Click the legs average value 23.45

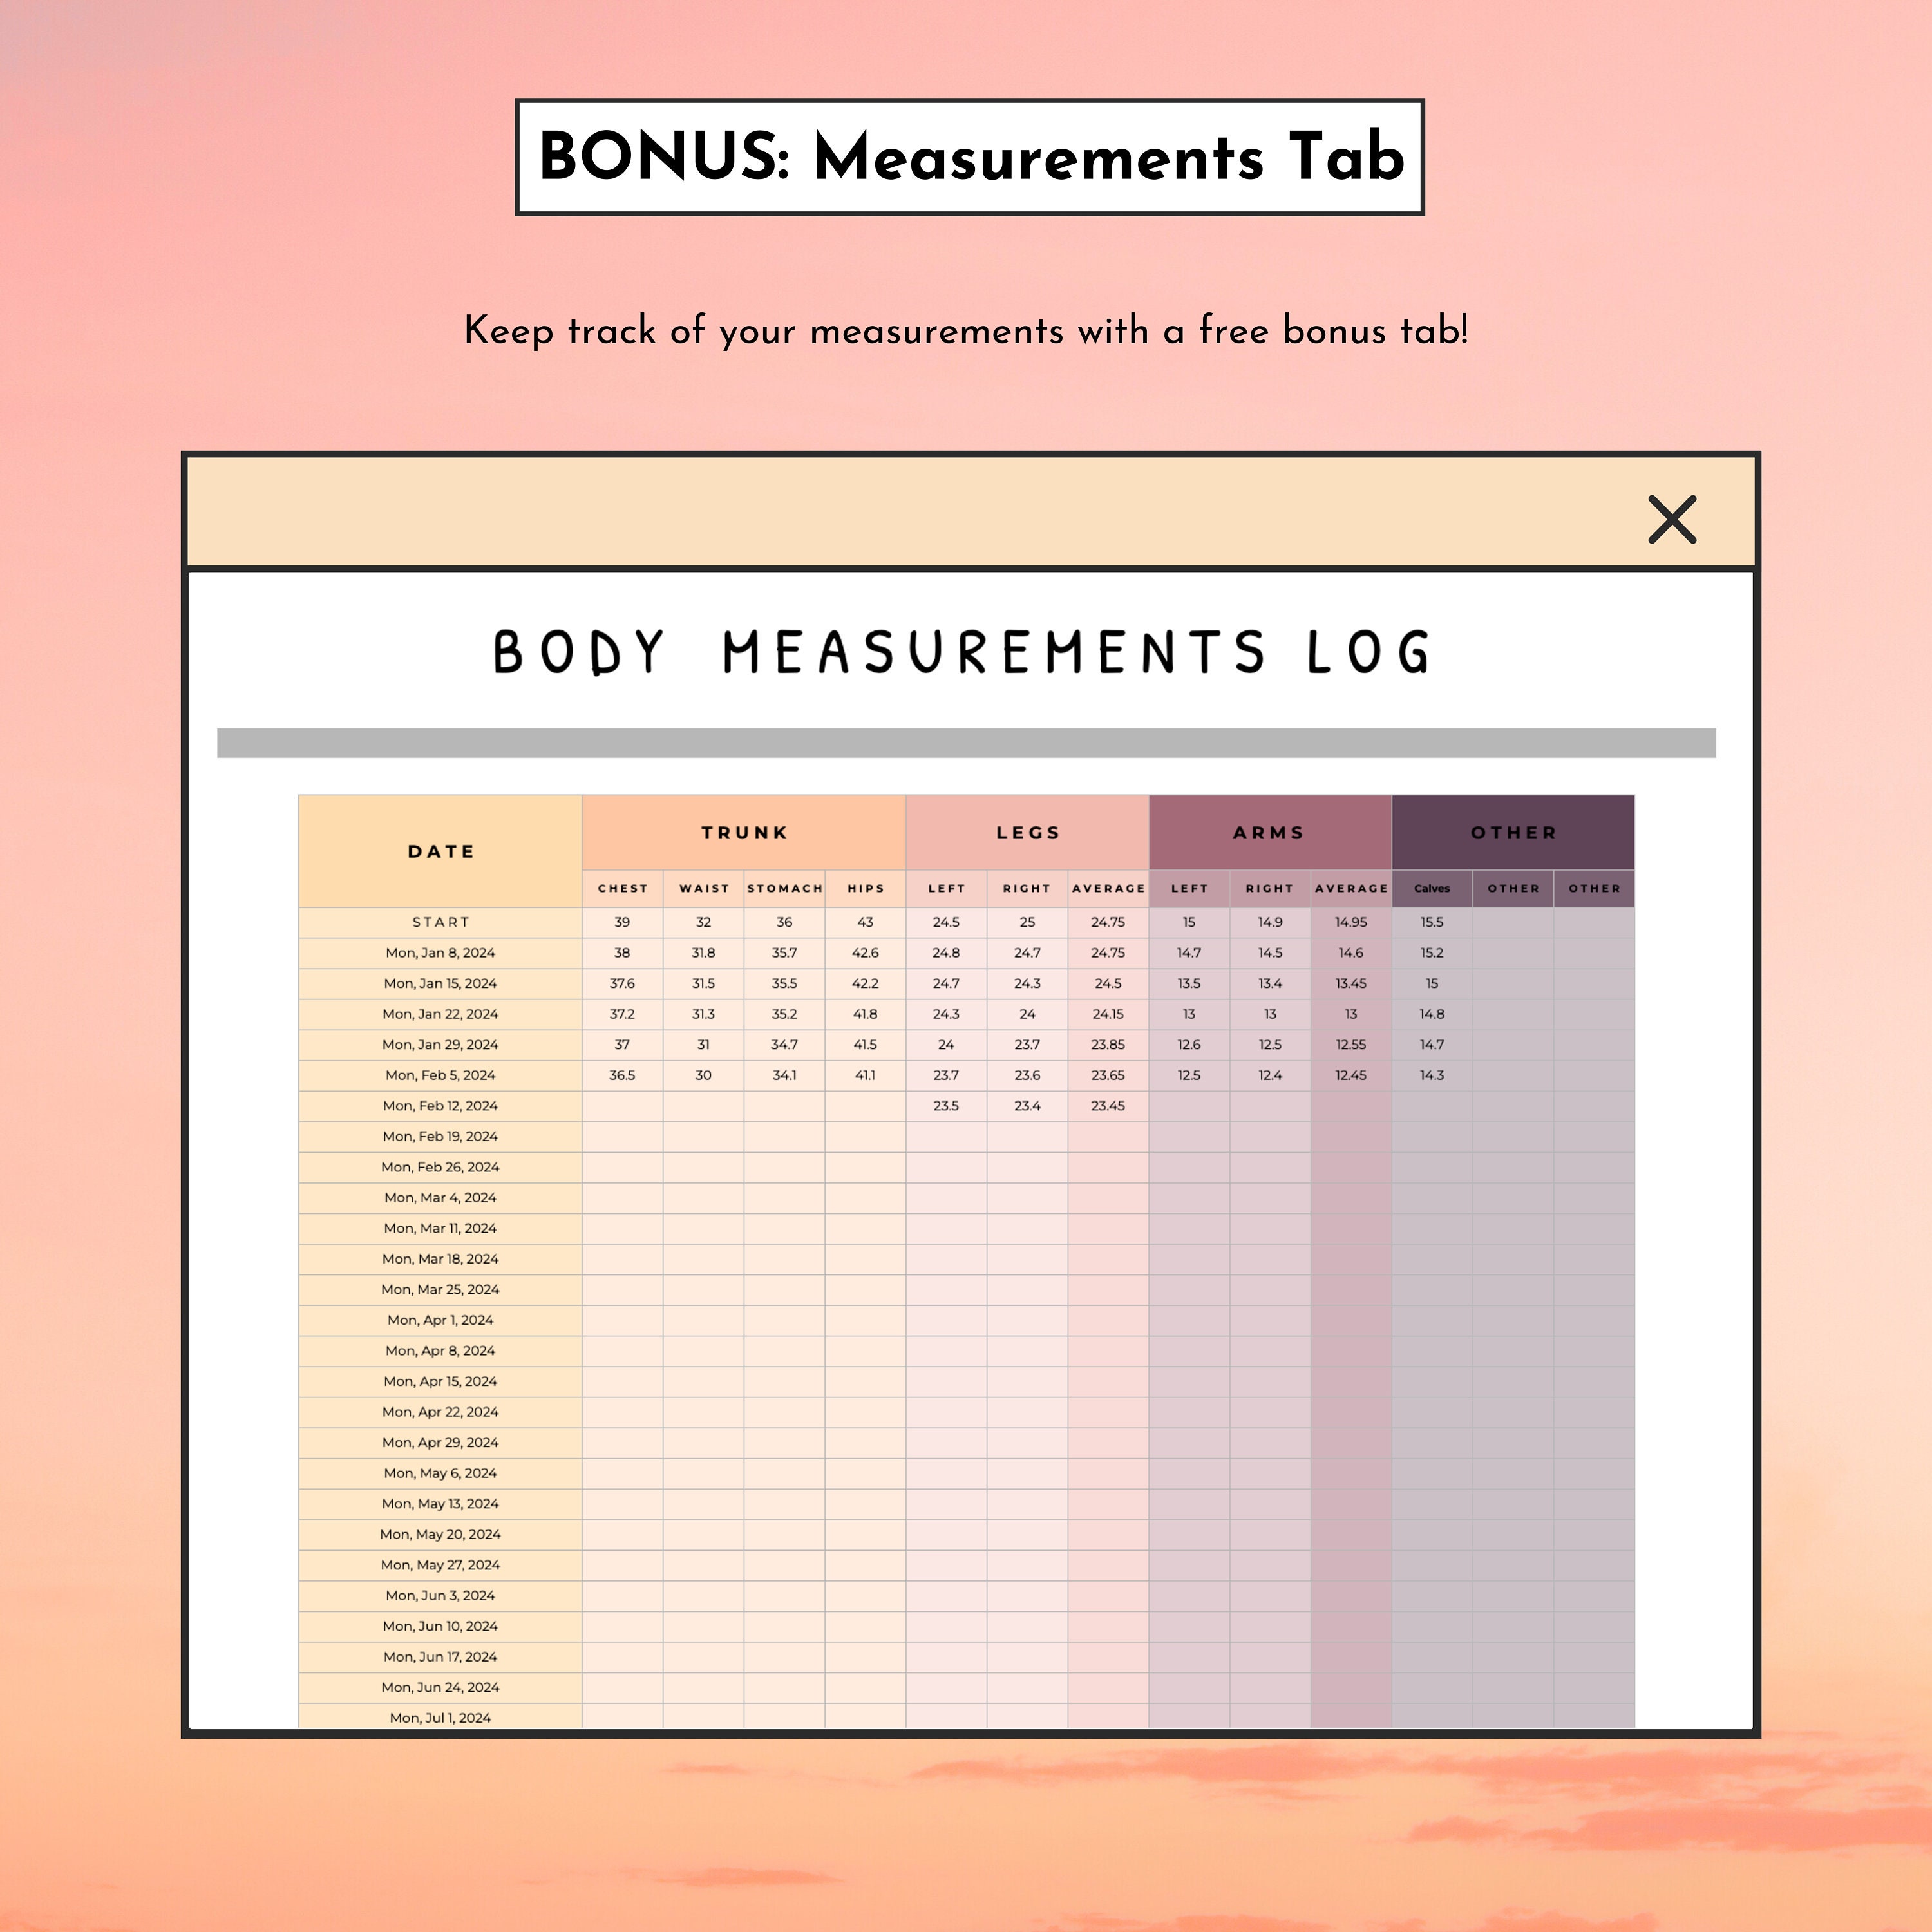click(x=1108, y=1106)
